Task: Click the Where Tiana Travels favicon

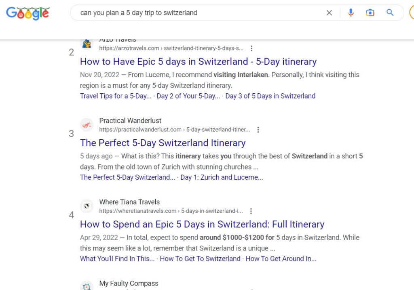Action: tap(87, 206)
